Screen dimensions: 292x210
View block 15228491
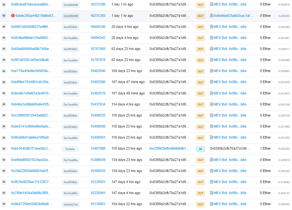[x=98, y=193]
